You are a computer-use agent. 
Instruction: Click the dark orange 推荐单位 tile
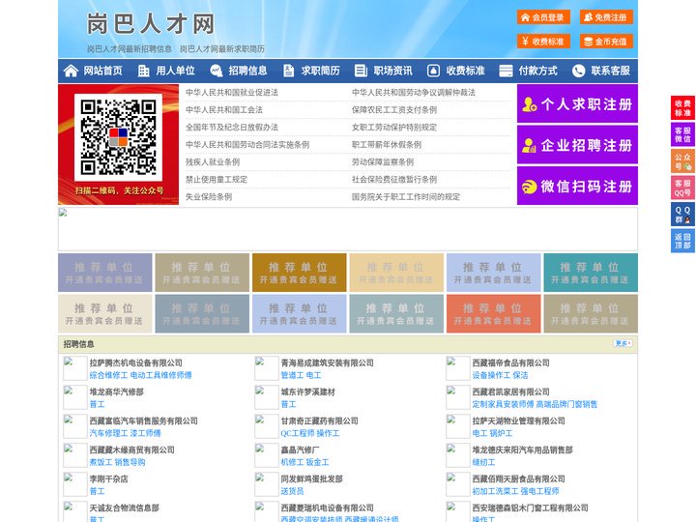299,273
